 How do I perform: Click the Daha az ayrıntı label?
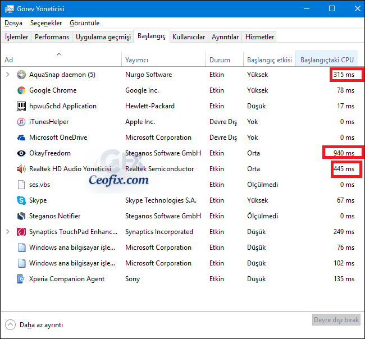click(x=41, y=325)
